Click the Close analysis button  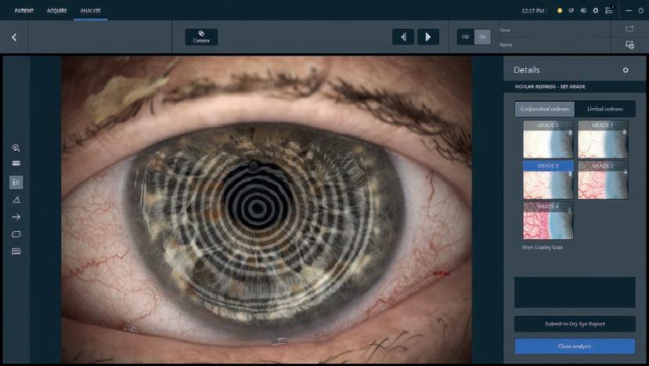pos(575,346)
